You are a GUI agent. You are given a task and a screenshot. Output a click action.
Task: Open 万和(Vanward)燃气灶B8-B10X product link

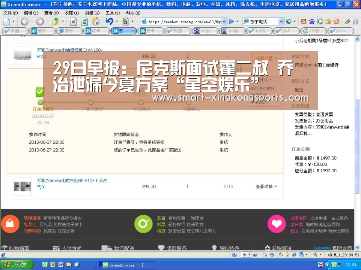[72, 183]
